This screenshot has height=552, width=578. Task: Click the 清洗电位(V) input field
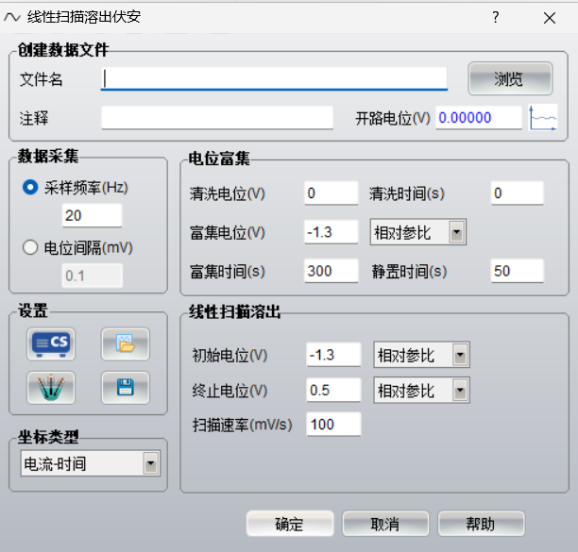pos(331,192)
